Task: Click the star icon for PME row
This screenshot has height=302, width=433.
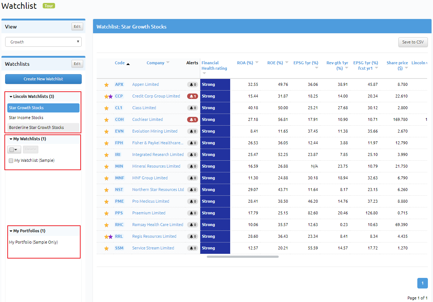Action: (x=106, y=202)
